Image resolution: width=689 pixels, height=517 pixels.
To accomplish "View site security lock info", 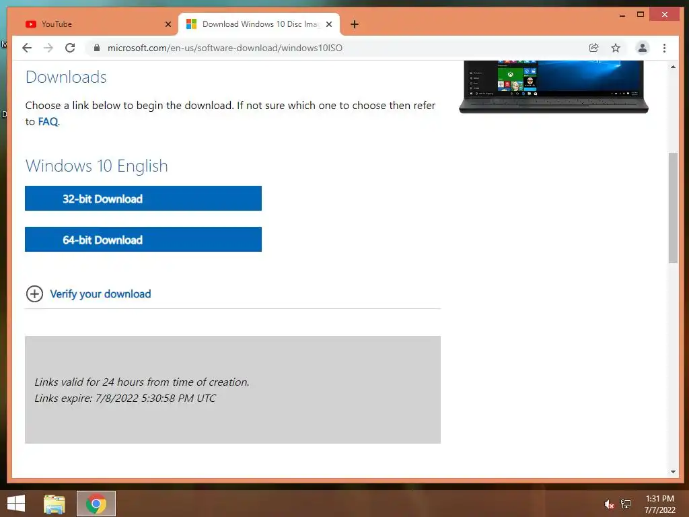I will coord(97,48).
